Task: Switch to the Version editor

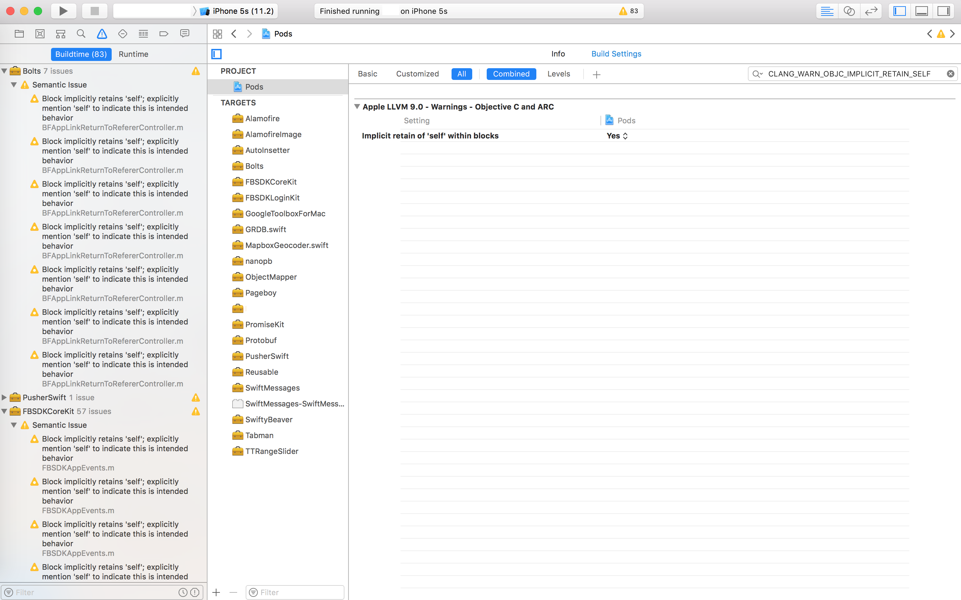Action: point(871,11)
